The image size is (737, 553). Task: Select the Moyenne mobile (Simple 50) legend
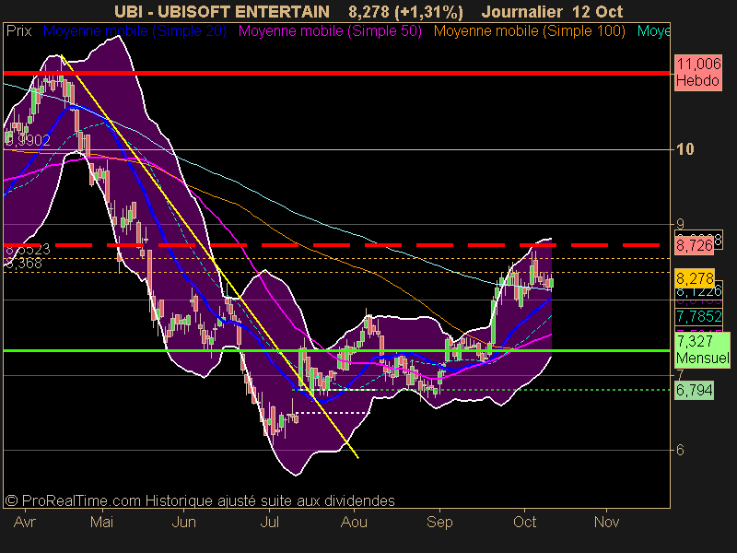click(330, 31)
